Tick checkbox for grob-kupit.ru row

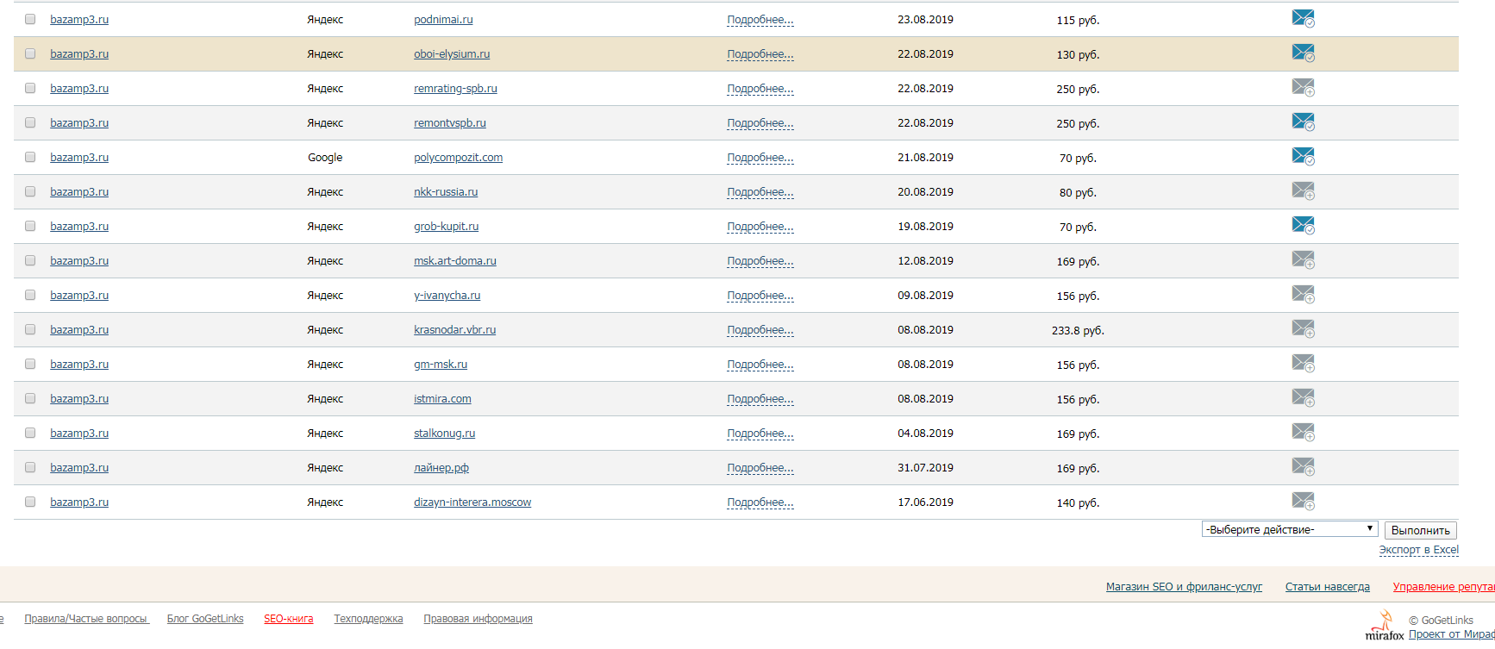tap(30, 226)
